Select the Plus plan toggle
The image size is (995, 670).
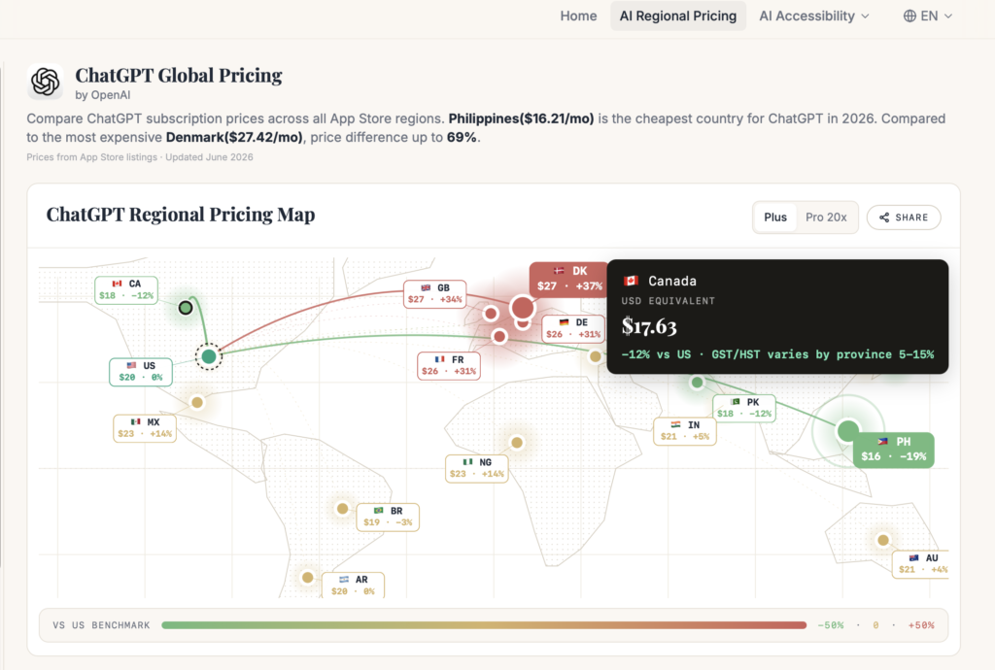[x=775, y=218]
